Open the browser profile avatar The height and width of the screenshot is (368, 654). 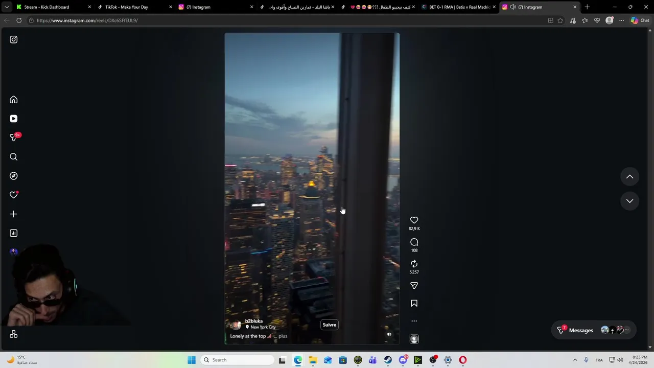coord(609,20)
